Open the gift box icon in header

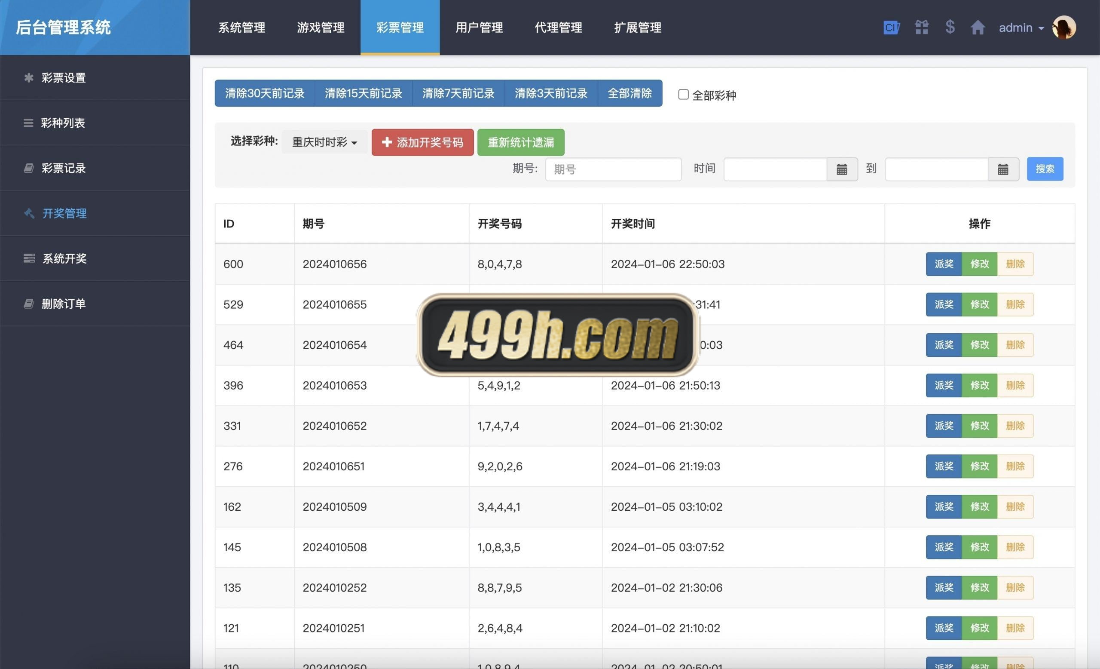click(922, 28)
